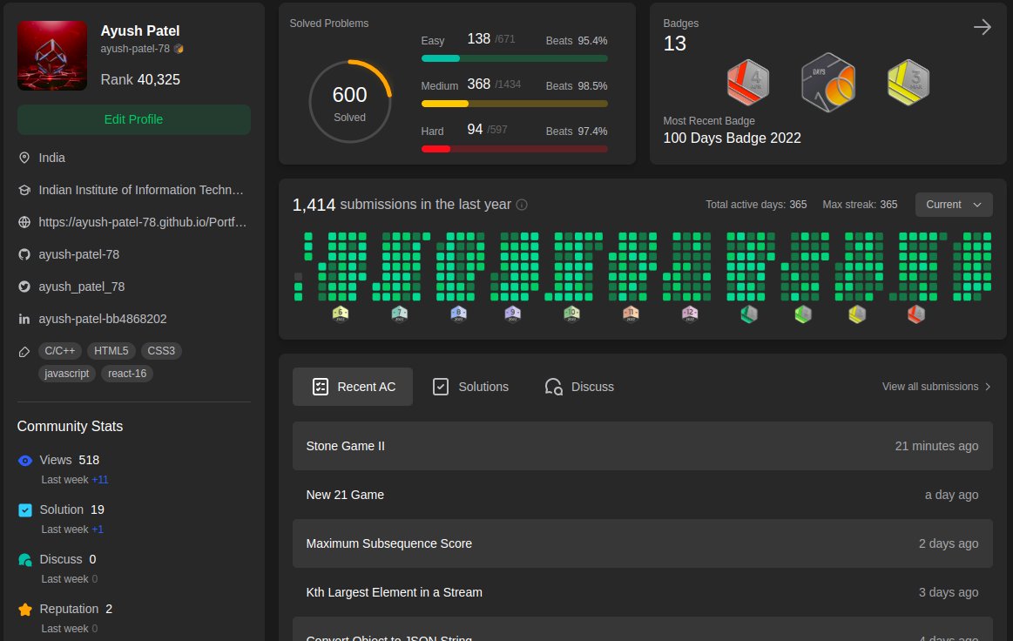The height and width of the screenshot is (641, 1013).
Task: Switch to the Solutions tab
Action: [x=470, y=387]
